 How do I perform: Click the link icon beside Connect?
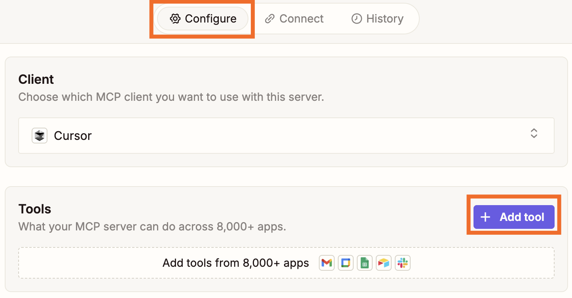(270, 18)
